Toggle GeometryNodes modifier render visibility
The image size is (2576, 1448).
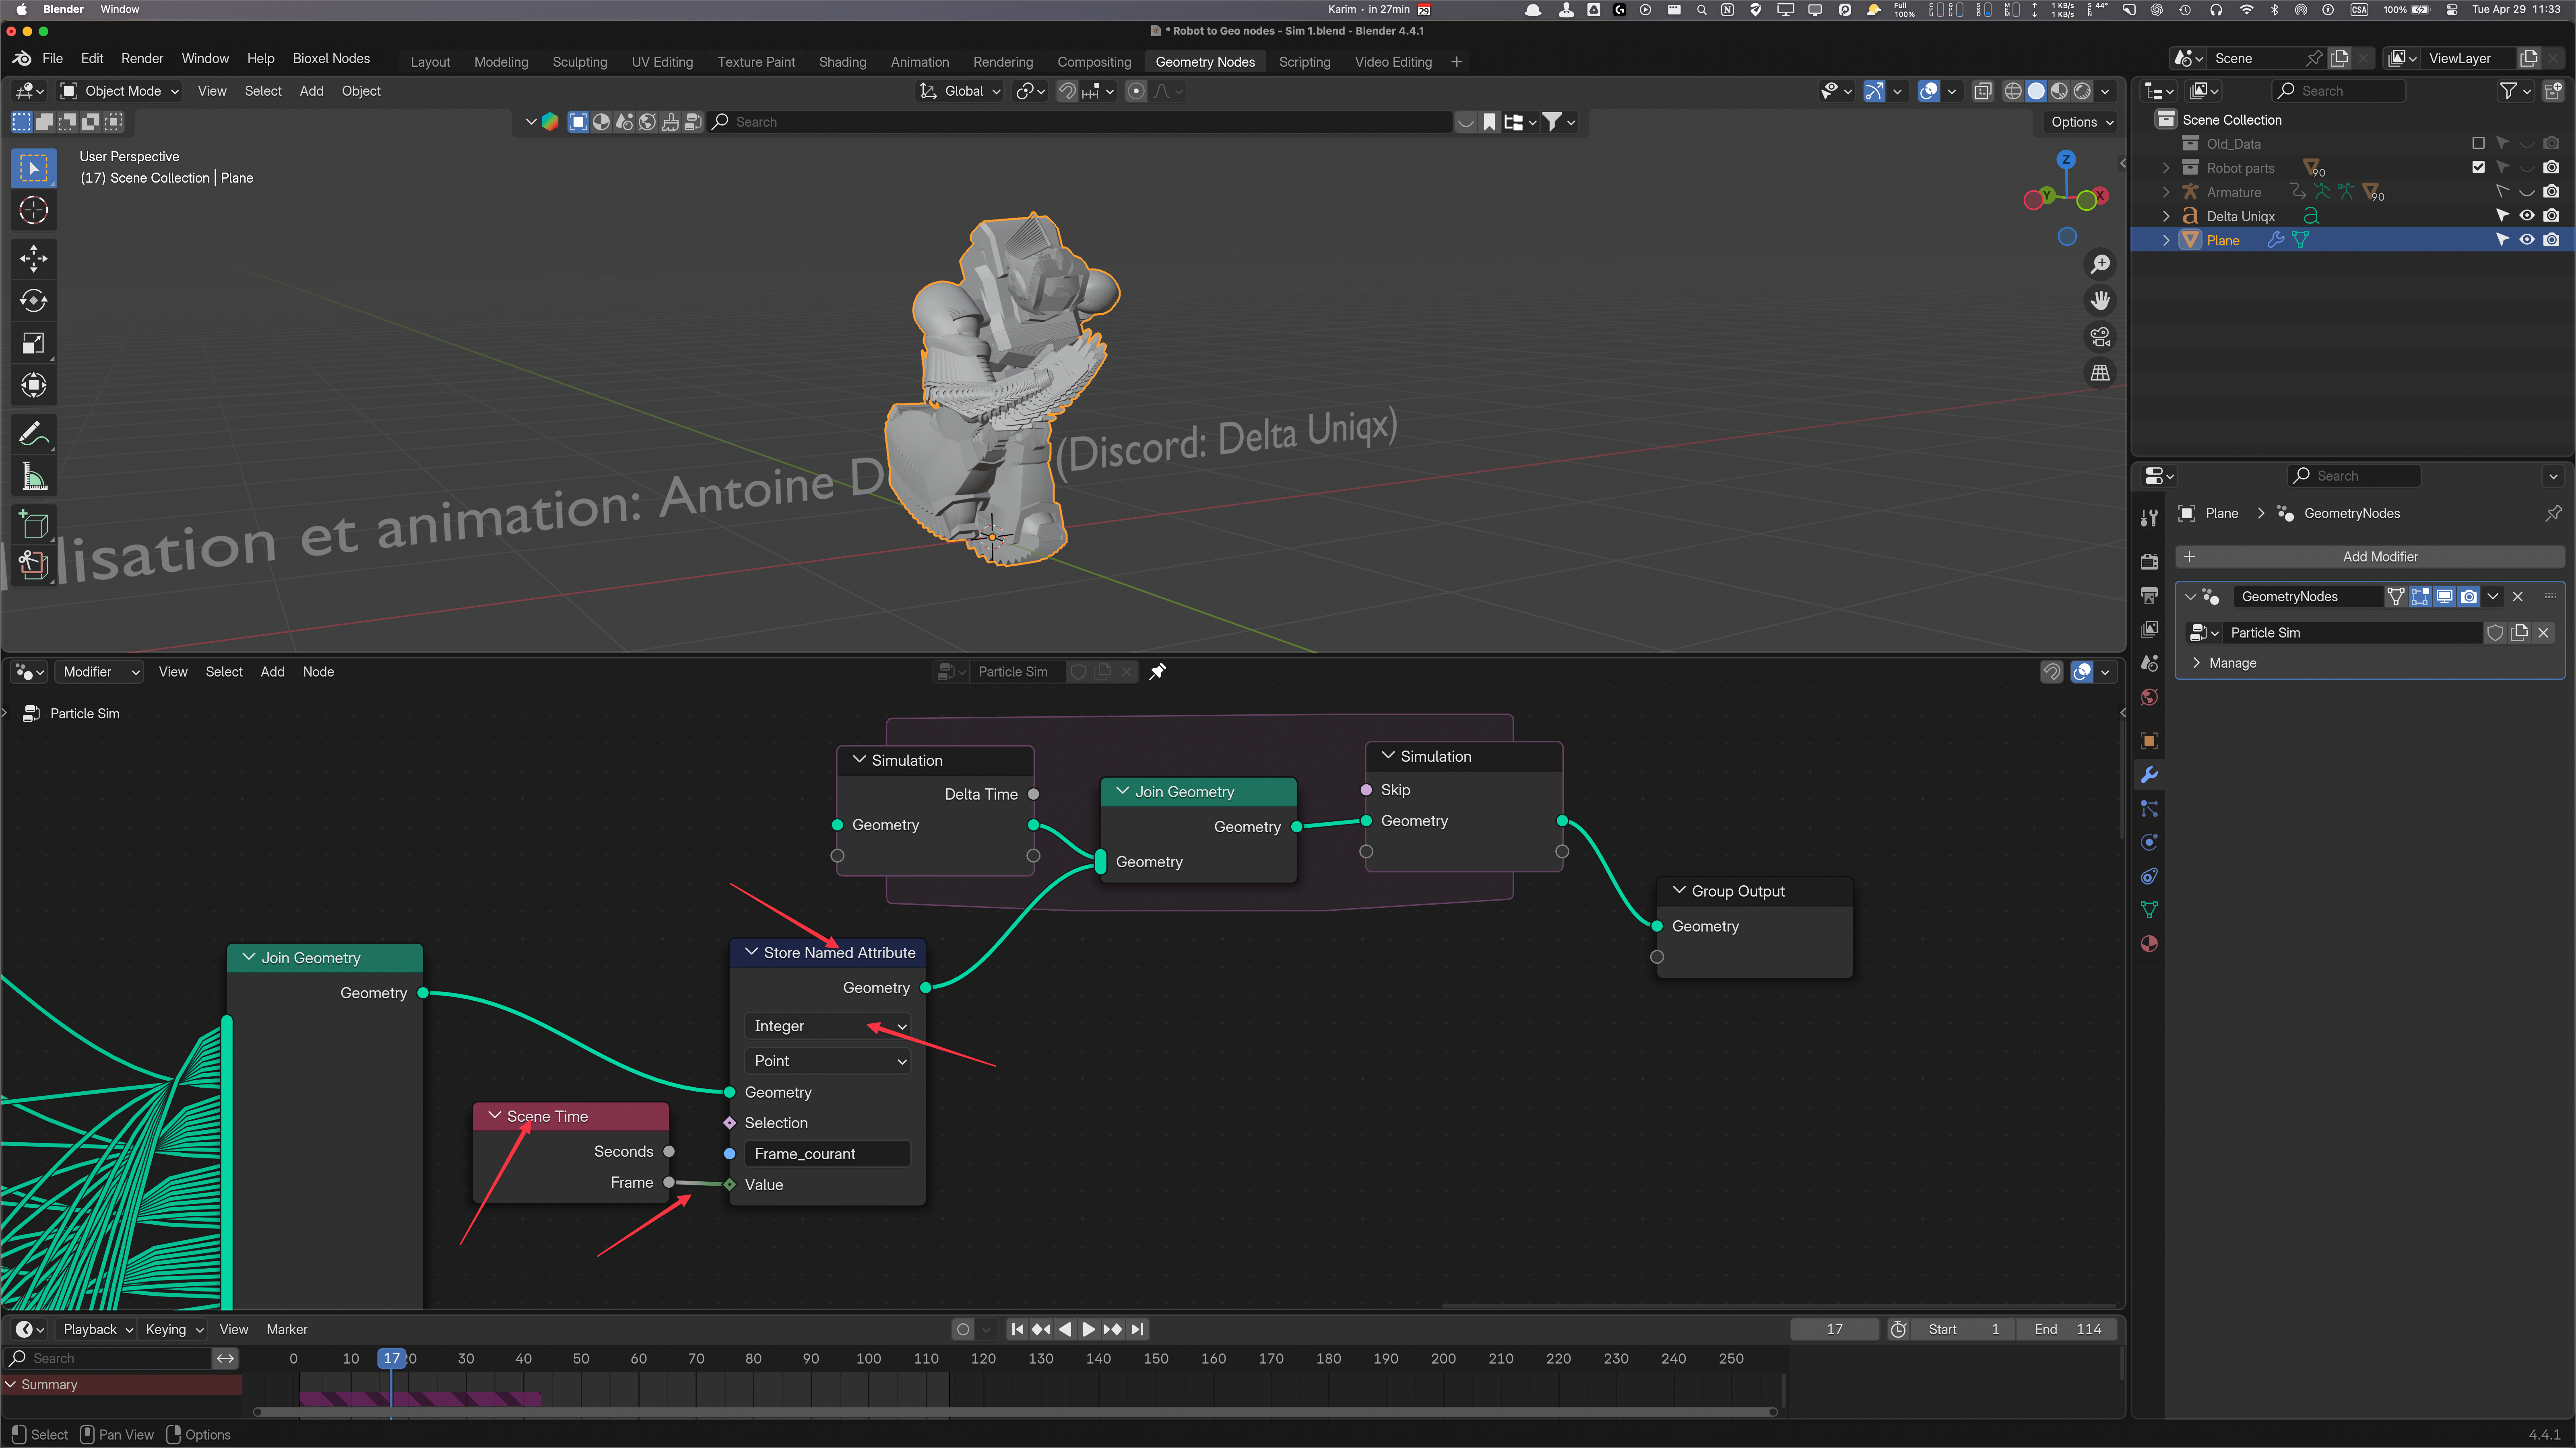(2469, 596)
